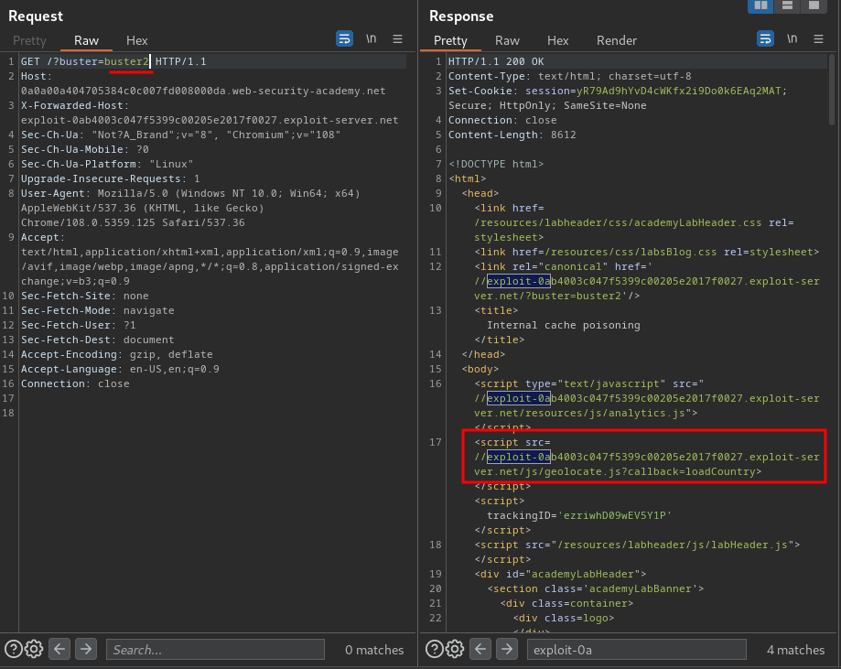Go to next match in Request search
This screenshot has height=669, width=841.
86,649
